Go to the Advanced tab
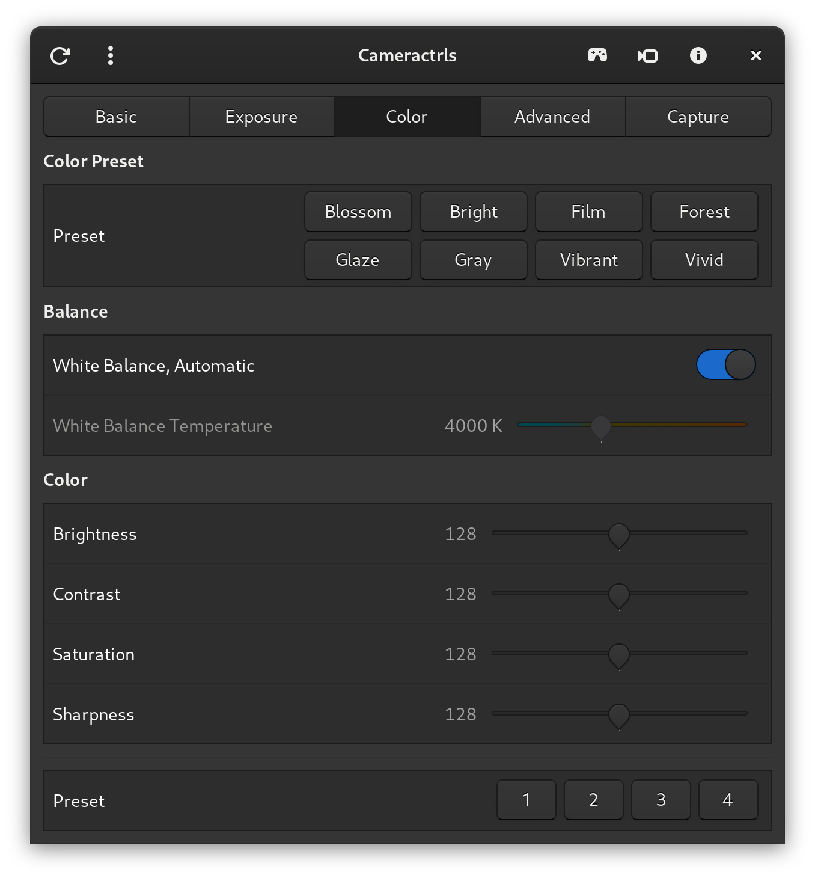815x878 pixels. click(552, 117)
